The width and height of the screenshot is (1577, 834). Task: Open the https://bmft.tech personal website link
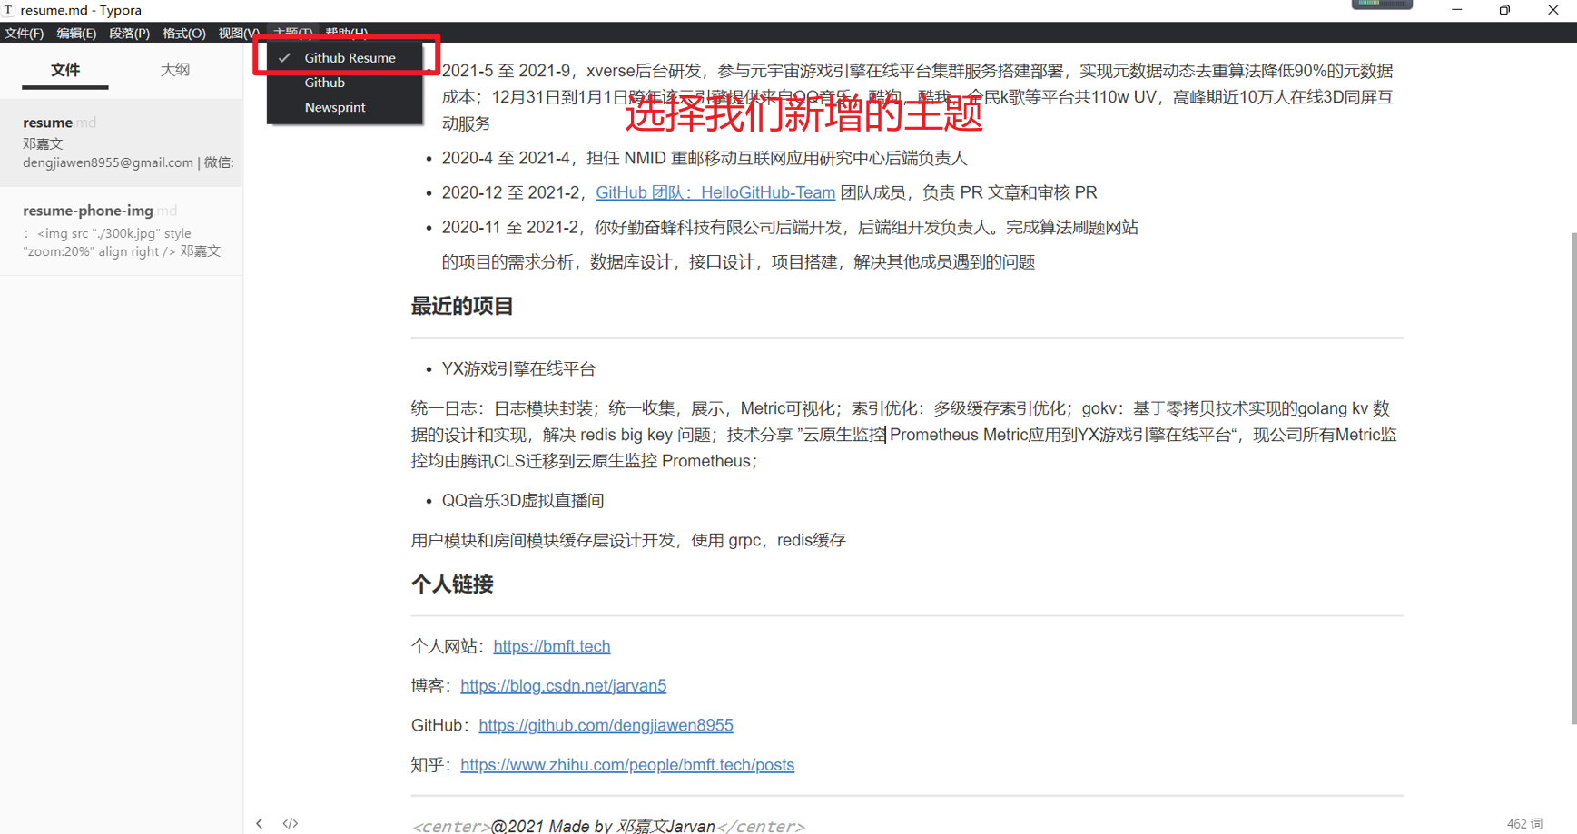pos(551,646)
